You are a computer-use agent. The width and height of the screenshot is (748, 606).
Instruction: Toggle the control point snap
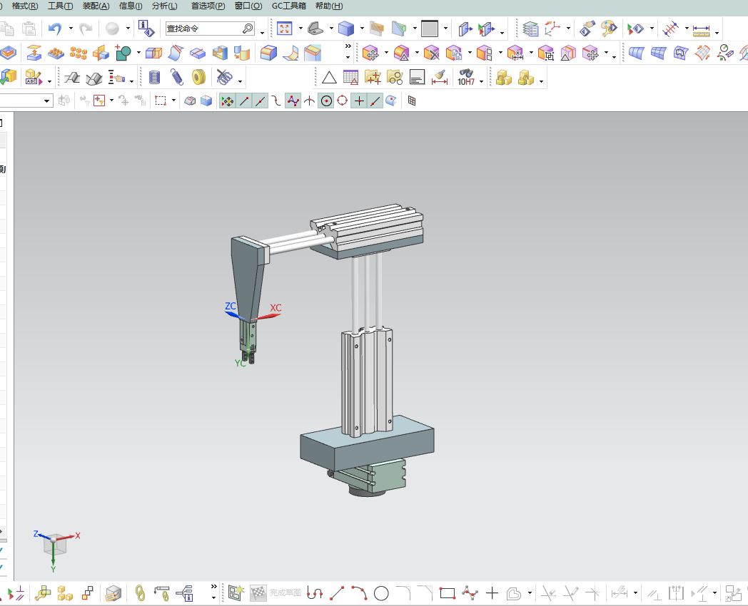(277, 101)
